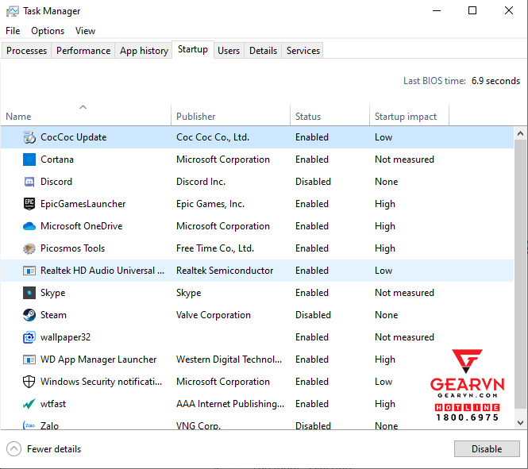Click the CocCoc Update app icon
This screenshot has width=528, height=469.
[x=29, y=137]
